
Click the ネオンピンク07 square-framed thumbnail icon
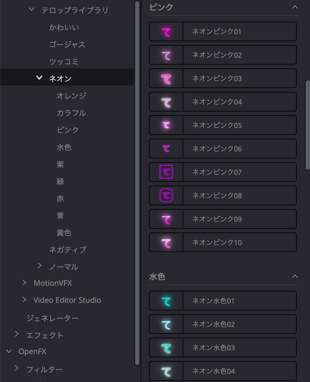(x=166, y=172)
